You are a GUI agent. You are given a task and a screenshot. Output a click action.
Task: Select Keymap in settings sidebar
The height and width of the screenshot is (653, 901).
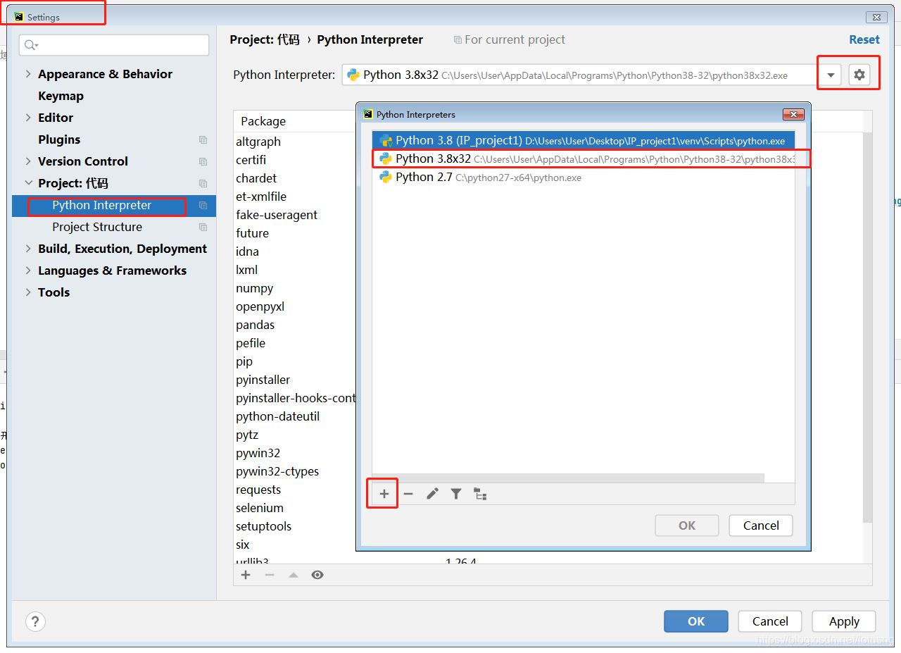(x=61, y=96)
